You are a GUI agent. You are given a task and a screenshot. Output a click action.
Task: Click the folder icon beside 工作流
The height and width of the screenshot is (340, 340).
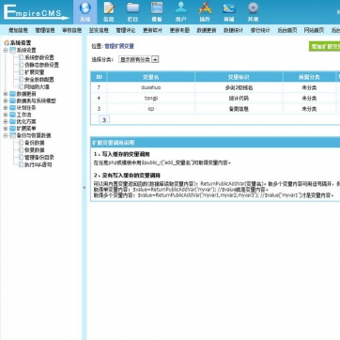[12, 115]
